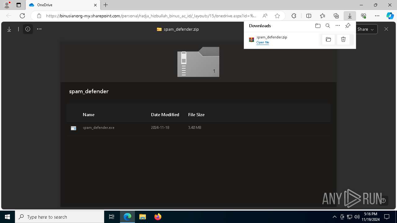This screenshot has height=223, width=397.
Task: Open Edge Extensions menu
Action: pyautogui.click(x=294, y=16)
